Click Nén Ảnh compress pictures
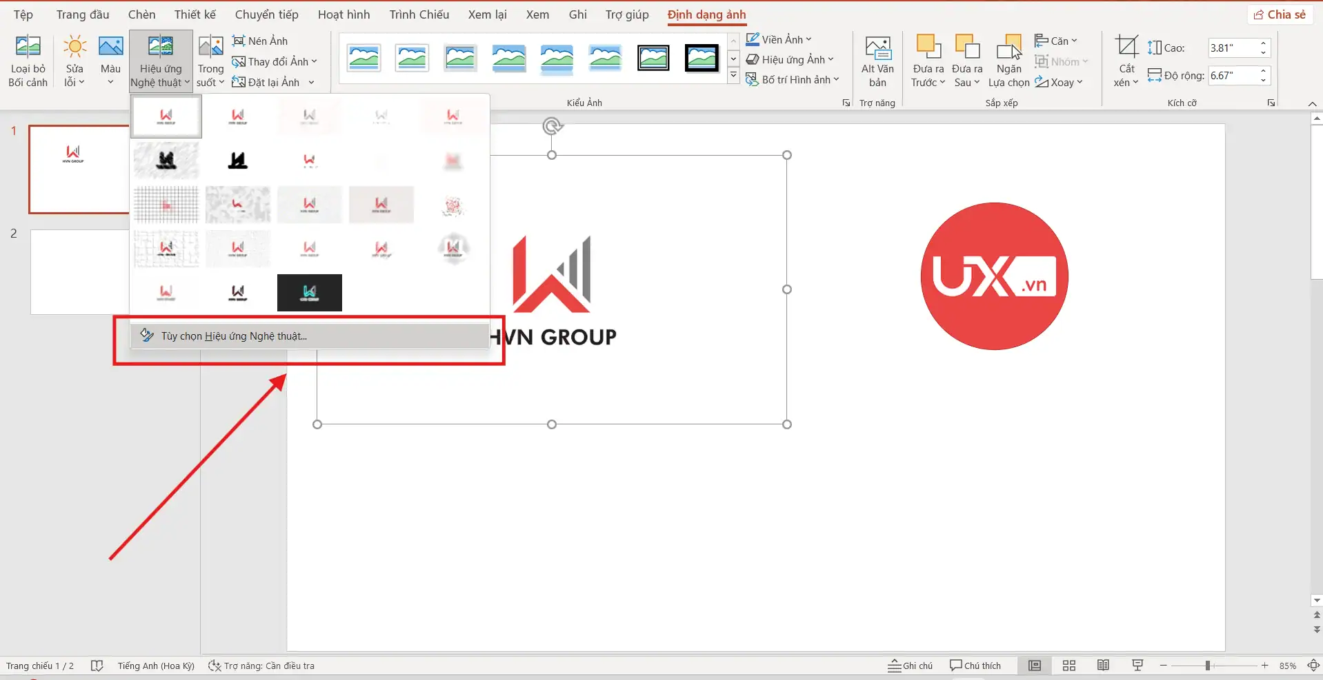1323x680 pixels. click(x=260, y=41)
